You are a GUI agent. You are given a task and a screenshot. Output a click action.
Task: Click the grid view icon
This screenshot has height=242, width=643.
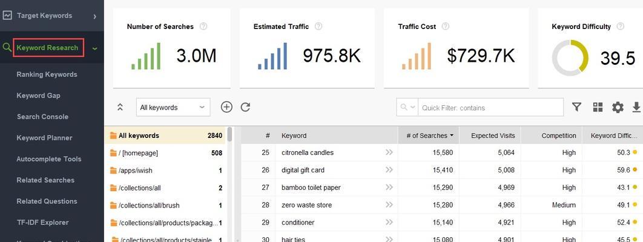click(x=598, y=107)
